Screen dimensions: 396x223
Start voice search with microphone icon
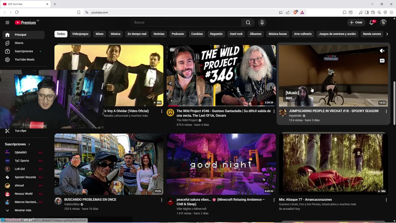pyautogui.click(x=262, y=22)
